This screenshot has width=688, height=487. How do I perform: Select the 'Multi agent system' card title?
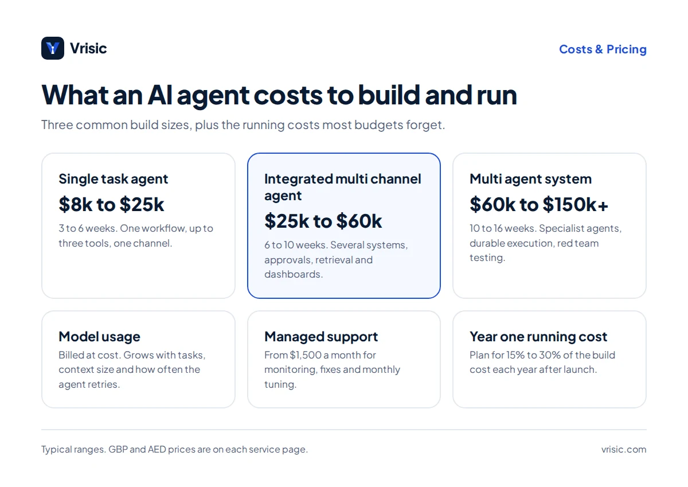point(530,179)
